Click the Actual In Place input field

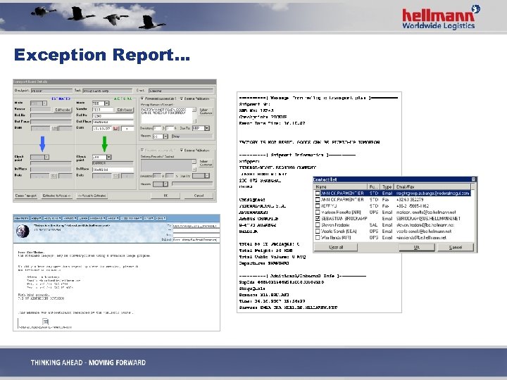pyautogui.click(x=113, y=170)
